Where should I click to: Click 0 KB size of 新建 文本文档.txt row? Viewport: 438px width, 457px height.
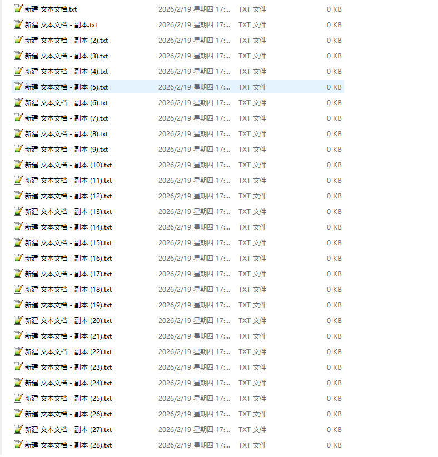[334, 9]
